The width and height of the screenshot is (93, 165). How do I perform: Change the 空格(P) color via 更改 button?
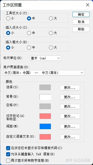point(70,106)
